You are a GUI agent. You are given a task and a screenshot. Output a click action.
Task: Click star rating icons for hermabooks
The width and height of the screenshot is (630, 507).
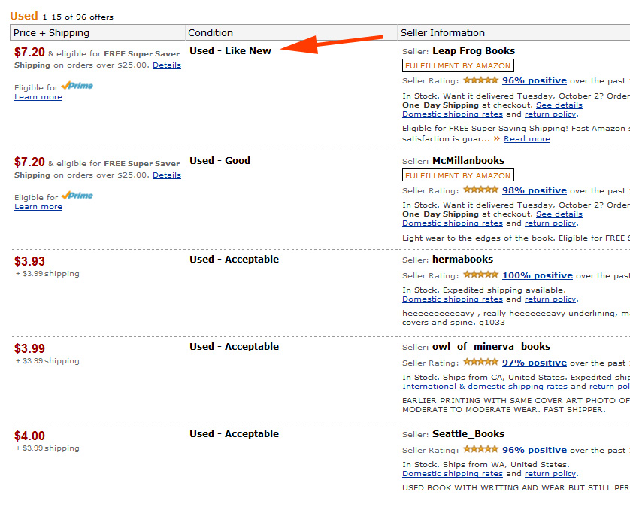tap(480, 275)
